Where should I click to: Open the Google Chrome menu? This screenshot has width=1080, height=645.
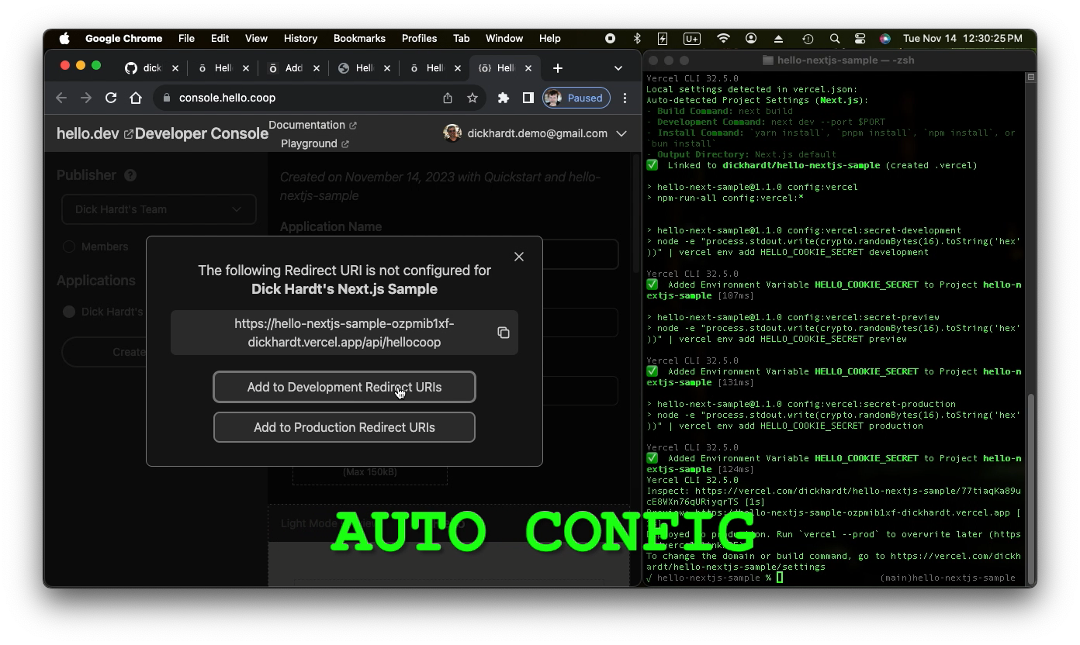click(x=124, y=38)
